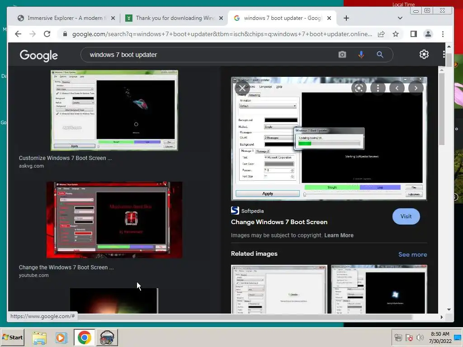Open second related image with black preview
Image resolution: width=463 pixels, height=347 pixels.
click(x=379, y=289)
